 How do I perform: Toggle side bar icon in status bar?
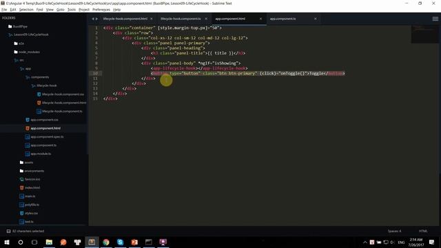point(8,231)
